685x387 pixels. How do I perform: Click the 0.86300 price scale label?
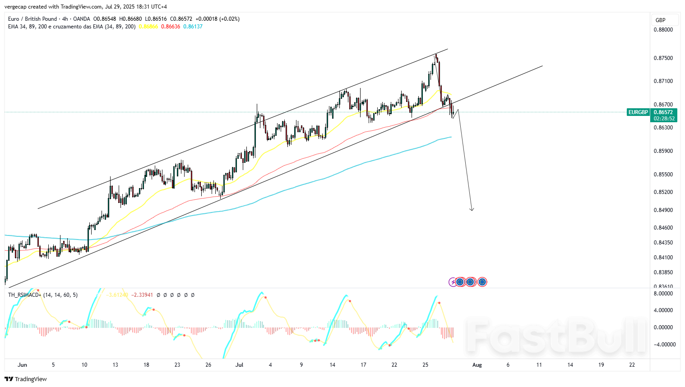click(663, 128)
